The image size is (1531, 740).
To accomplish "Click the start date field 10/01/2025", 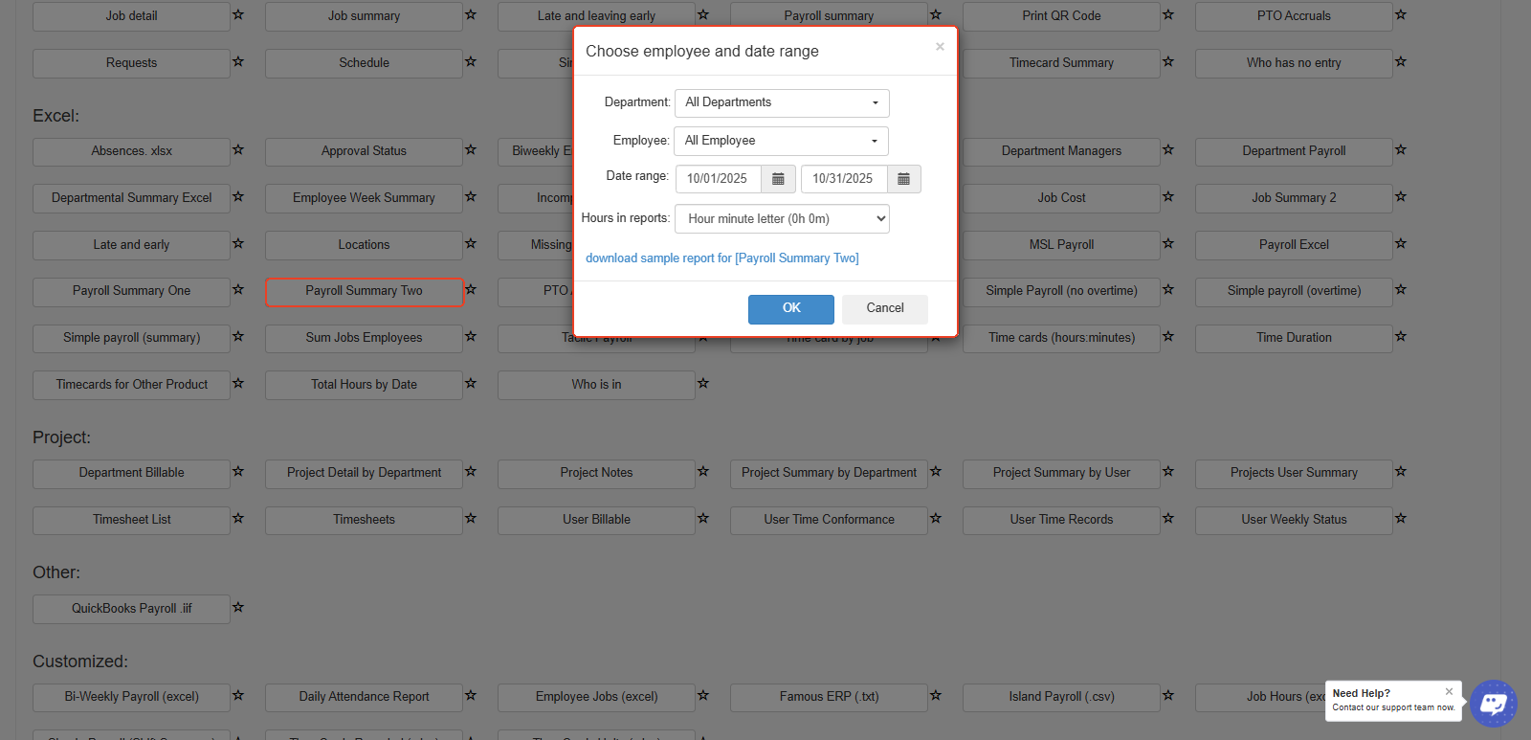I will 718,179.
